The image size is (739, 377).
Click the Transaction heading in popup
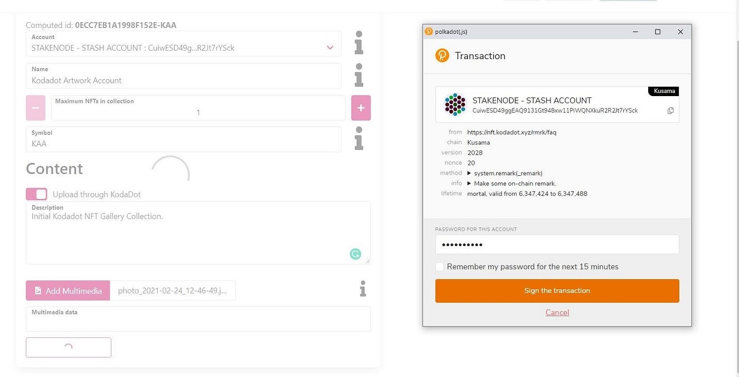pos(480,55)
